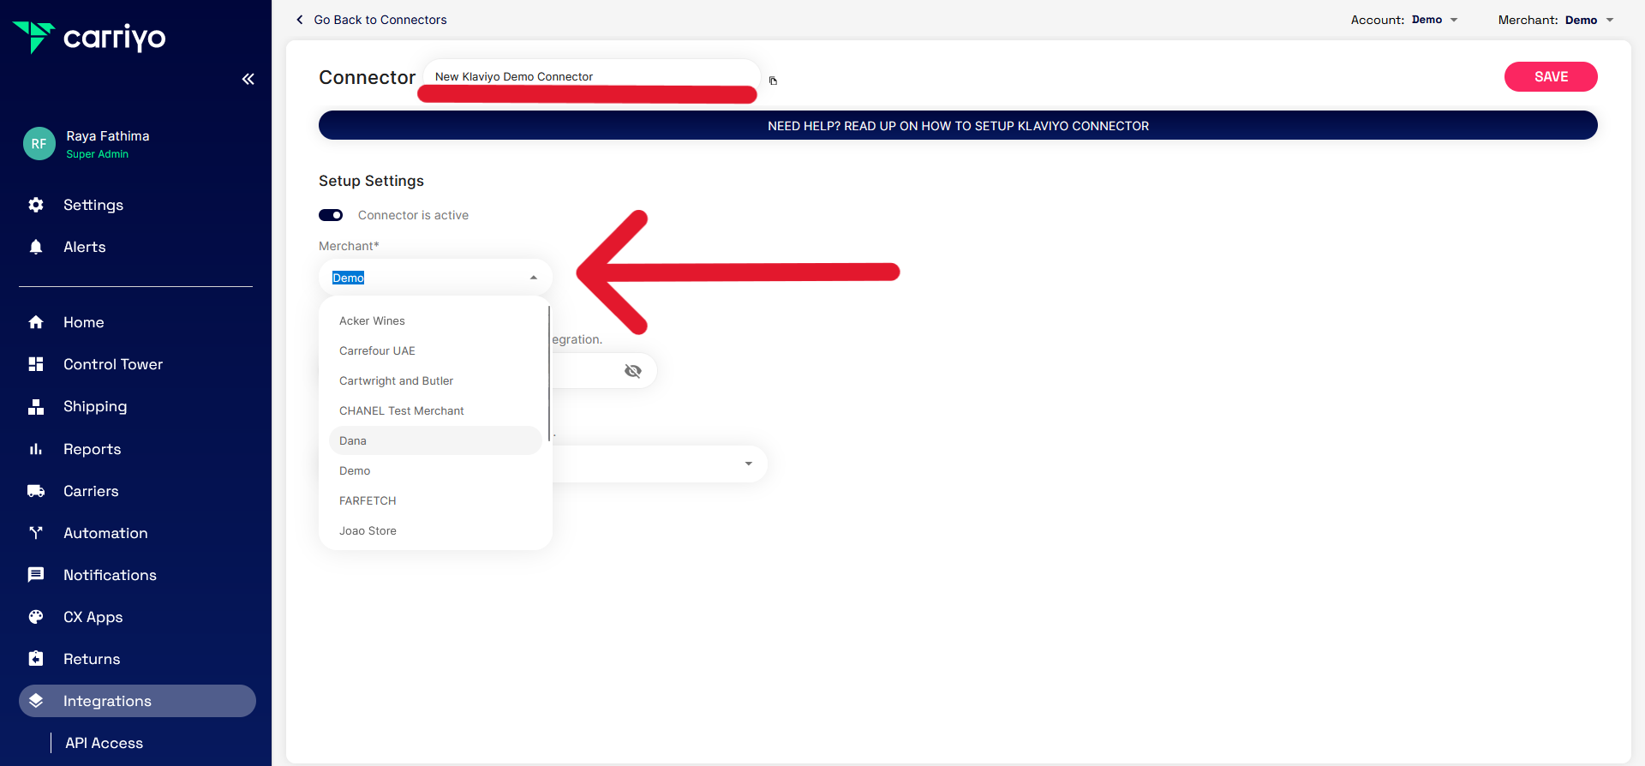
Task: Open Carriers page label
Action: click(91, 491)
